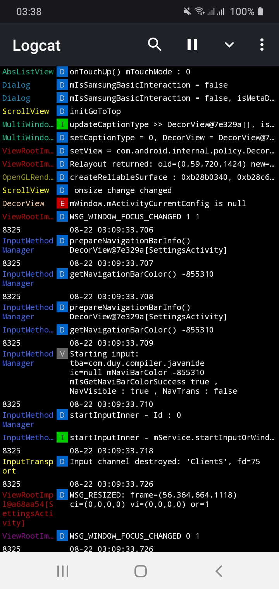Expand the filter dropdown chevron in the toolbar

(x=229, y=45)
